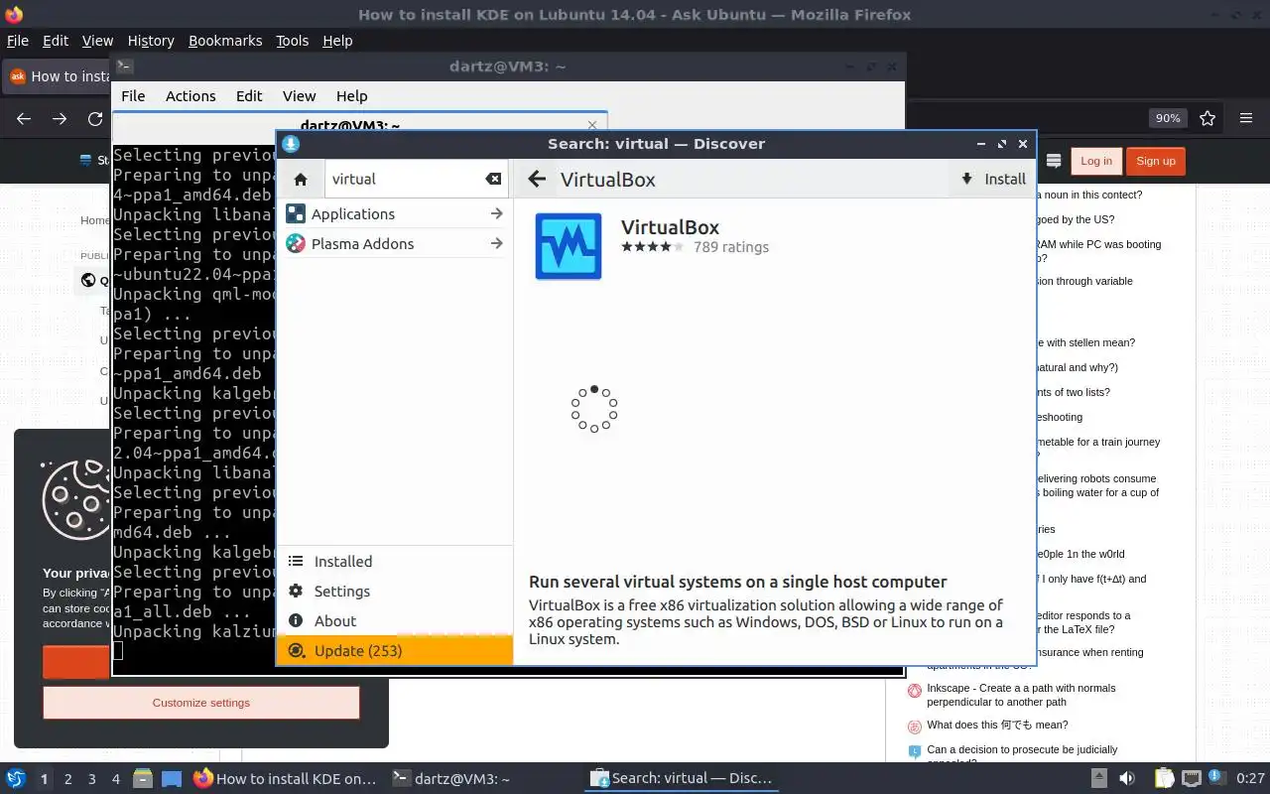Open the Plasma Addons category
Screen dimensions: 1270x794
pyautogui.click(x=395, y=243)
